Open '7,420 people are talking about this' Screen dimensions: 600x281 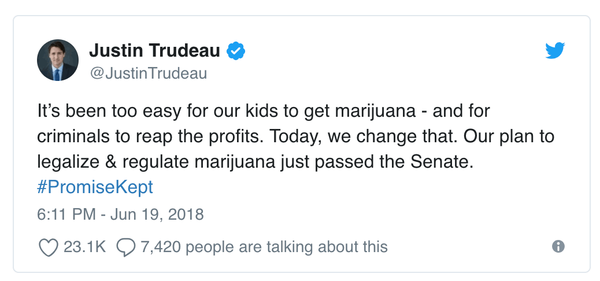click(264, 247)
